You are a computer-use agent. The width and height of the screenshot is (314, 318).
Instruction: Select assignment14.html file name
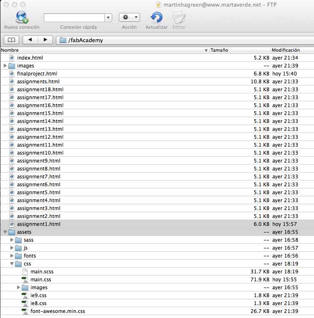pos(40,121)
